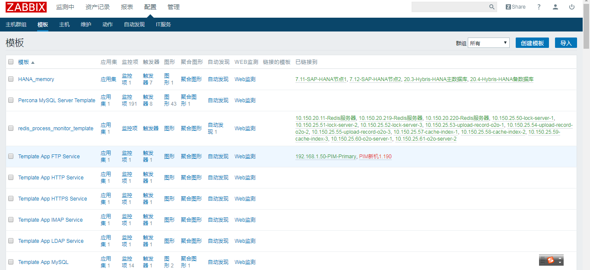Open 聚合图形 1 for Template App MySQL
Screen dimensions: 590x270
pos(189,262)
